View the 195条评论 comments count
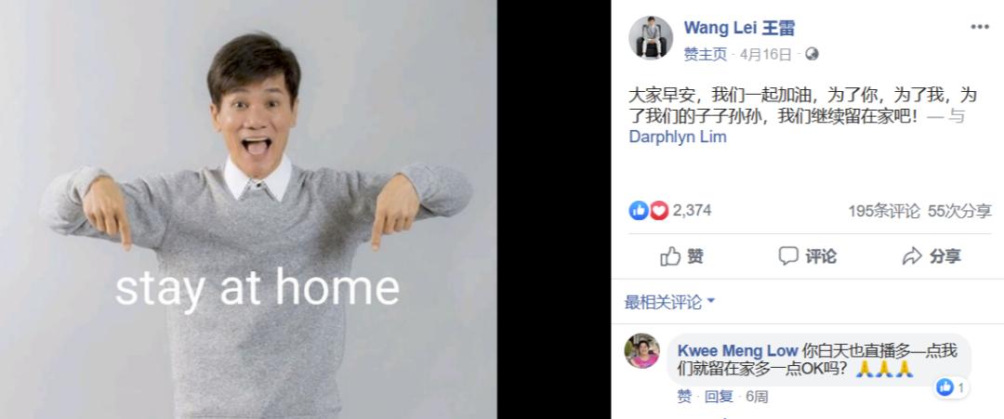This screenshot has height=419, width=1004. 884,211
